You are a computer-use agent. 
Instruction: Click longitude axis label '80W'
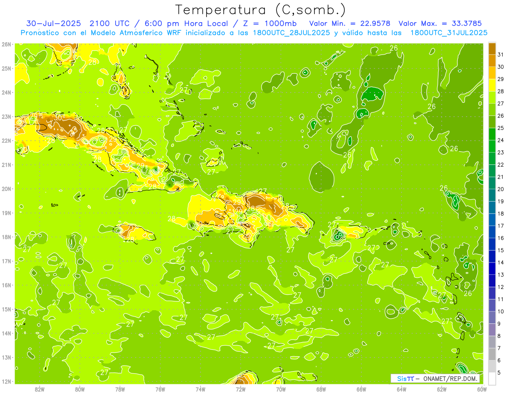pyautogui.click(x=79, y=389)
